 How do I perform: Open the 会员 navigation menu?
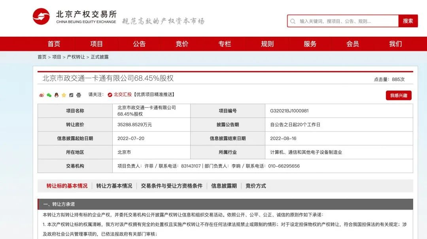353,44
